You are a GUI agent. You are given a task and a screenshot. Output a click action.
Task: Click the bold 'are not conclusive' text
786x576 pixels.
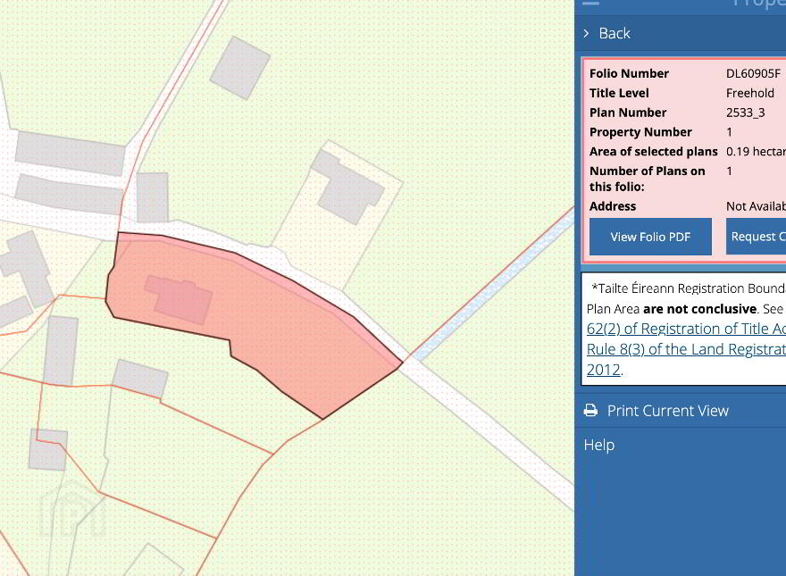coord(699,309)
